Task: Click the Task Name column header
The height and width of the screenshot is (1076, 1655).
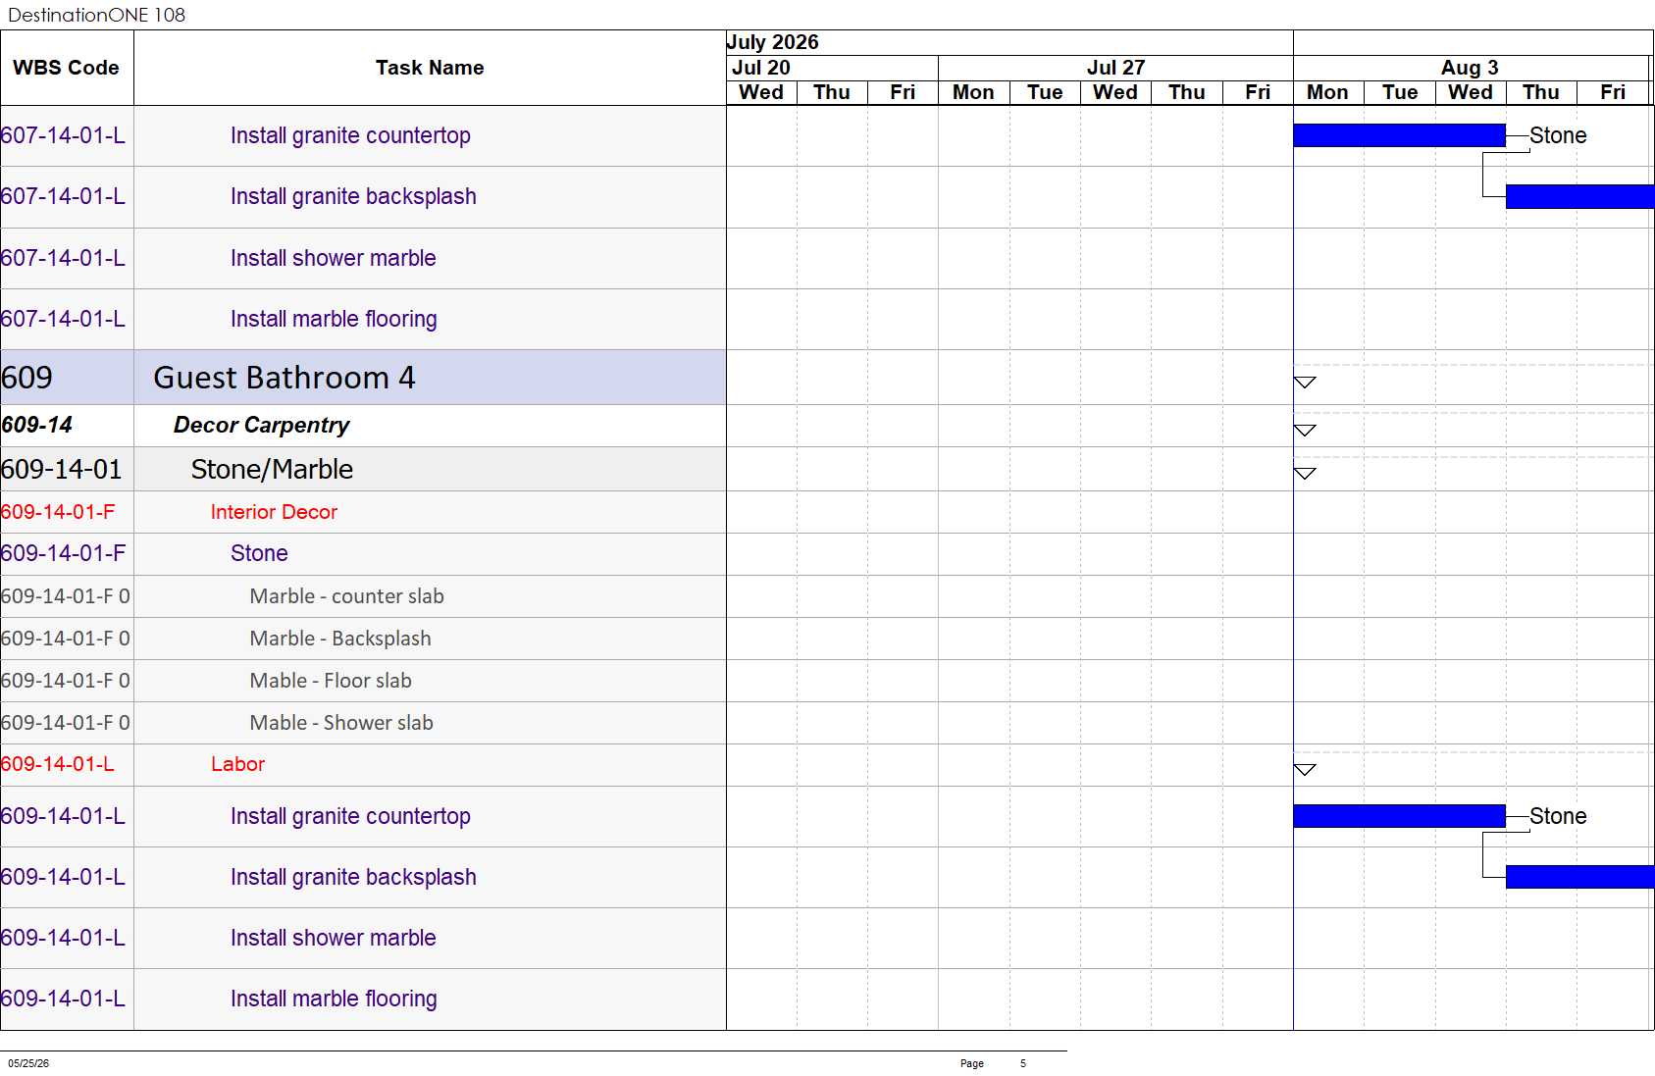Action: click(x=430, y=68)
